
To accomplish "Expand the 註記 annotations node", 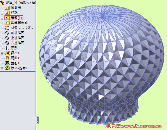I will pos(2,13).
